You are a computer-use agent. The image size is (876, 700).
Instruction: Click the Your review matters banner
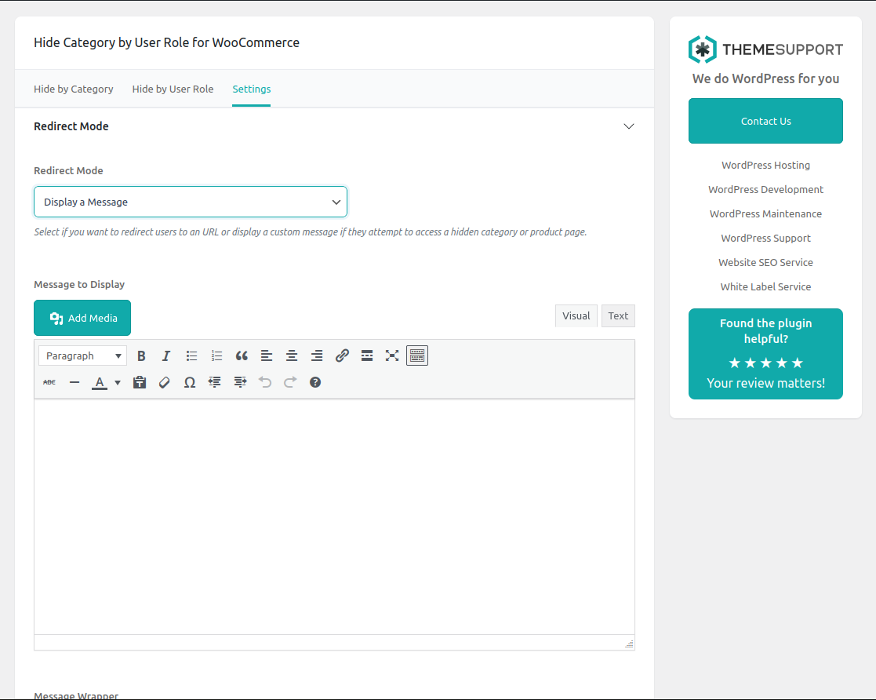pyautogui.click(x=765, y=354)
